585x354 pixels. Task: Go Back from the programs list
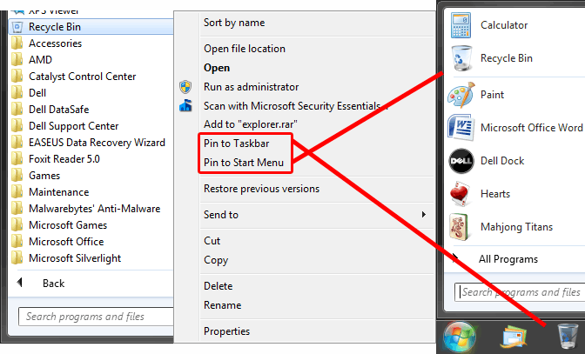(x=53, y=284)
